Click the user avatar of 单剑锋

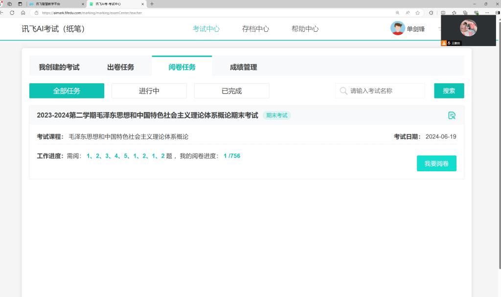[x=397, y=28]
